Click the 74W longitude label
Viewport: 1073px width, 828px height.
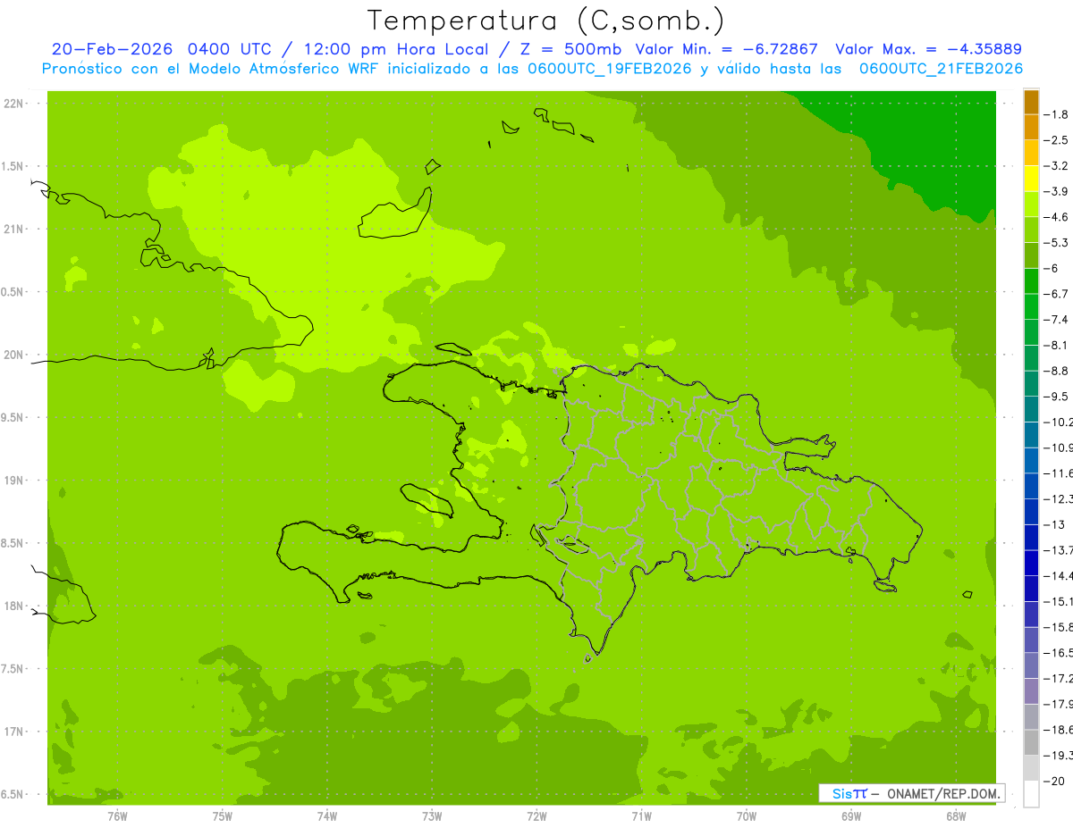click(326, 816)
